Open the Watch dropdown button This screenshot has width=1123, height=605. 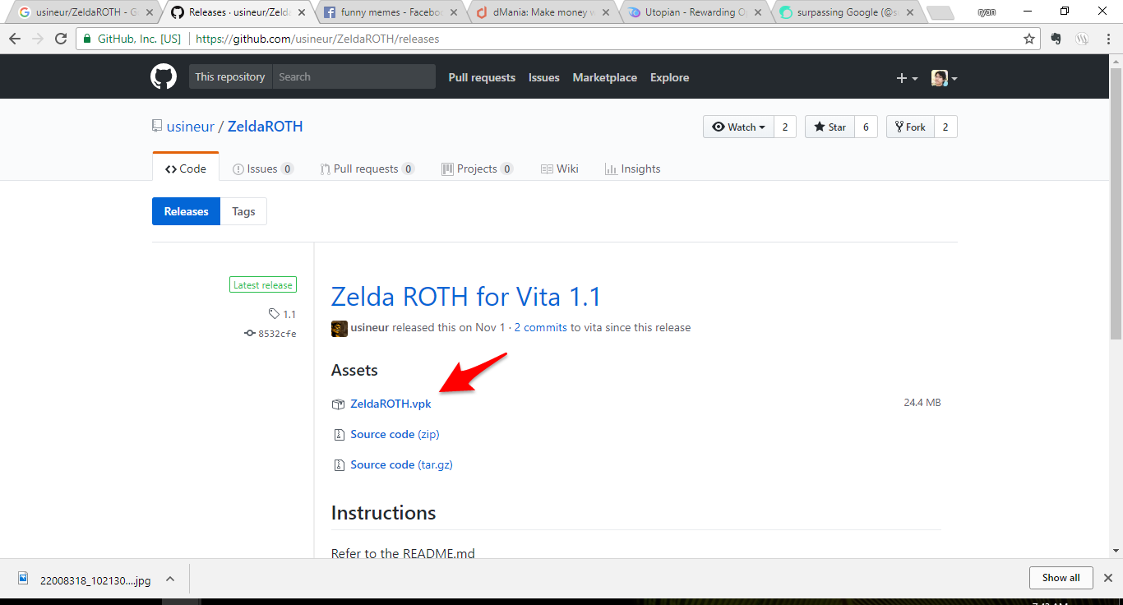(738, 127)
